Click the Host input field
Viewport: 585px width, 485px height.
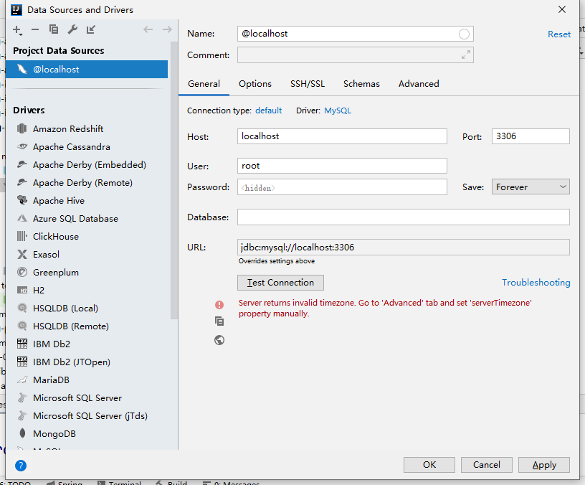click(342, 136)
